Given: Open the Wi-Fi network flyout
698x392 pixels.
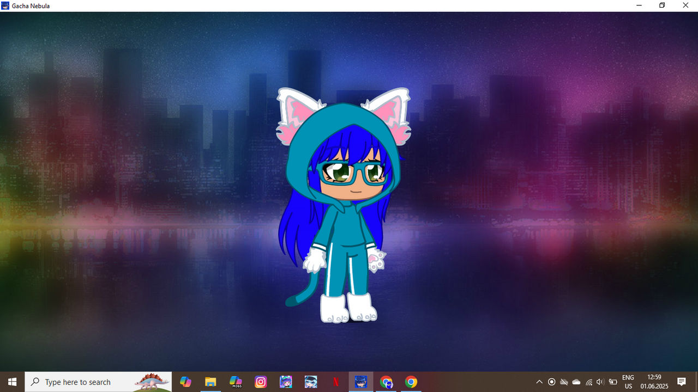Looking at the screenshot, I should 589,382.
